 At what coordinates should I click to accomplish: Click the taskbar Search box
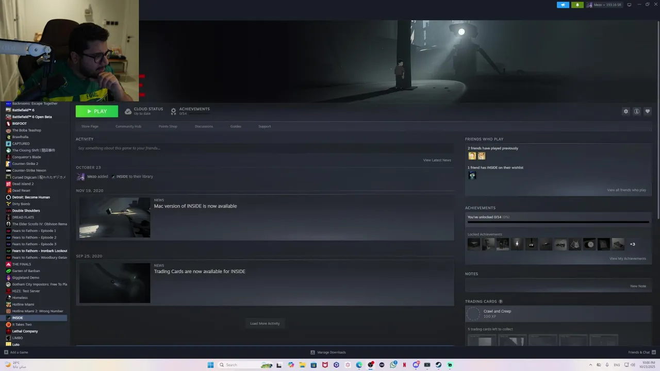[245, 365]
